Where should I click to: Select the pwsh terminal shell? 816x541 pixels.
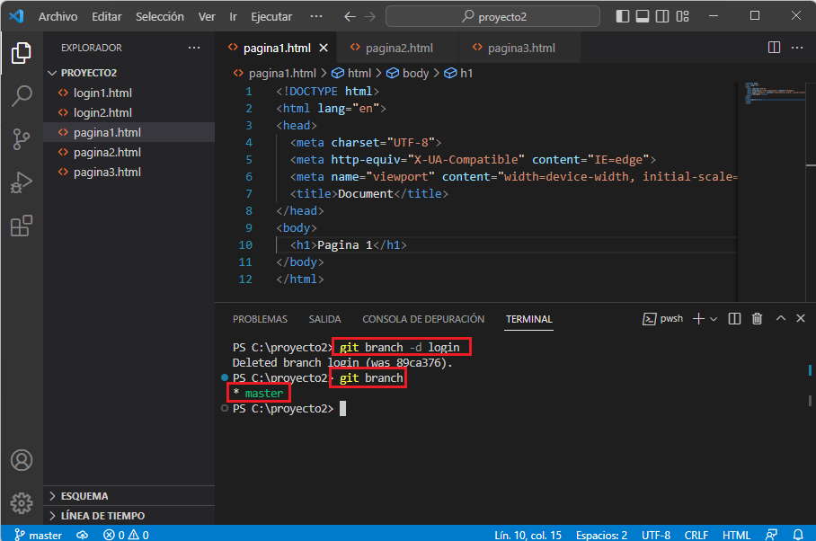[663, 319]
